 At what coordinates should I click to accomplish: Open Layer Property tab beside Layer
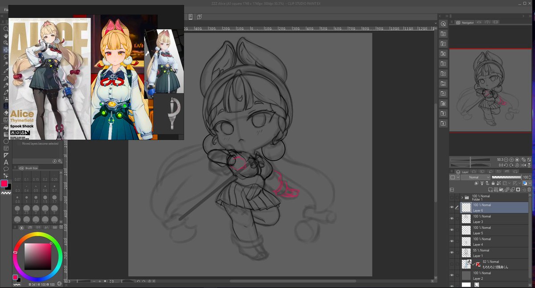[474, 172]
